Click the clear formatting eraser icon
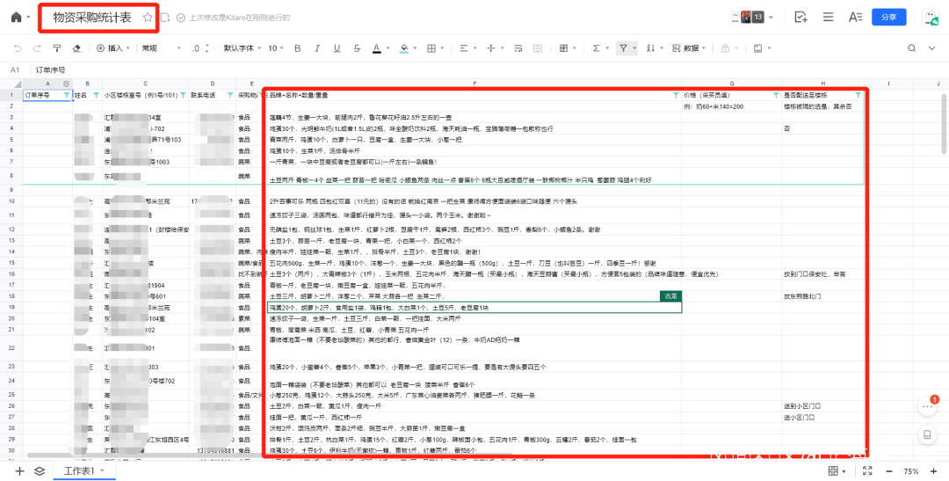 coord(76,48)
